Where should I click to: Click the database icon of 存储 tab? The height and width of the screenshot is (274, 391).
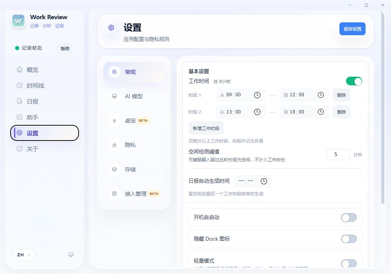pos(115,169)
